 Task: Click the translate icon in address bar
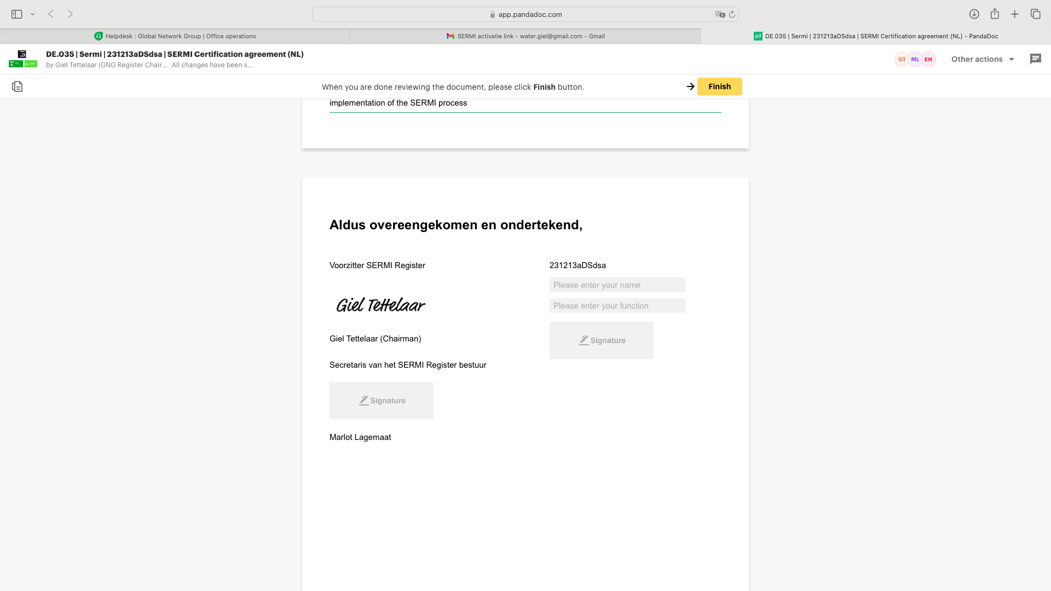720,14
